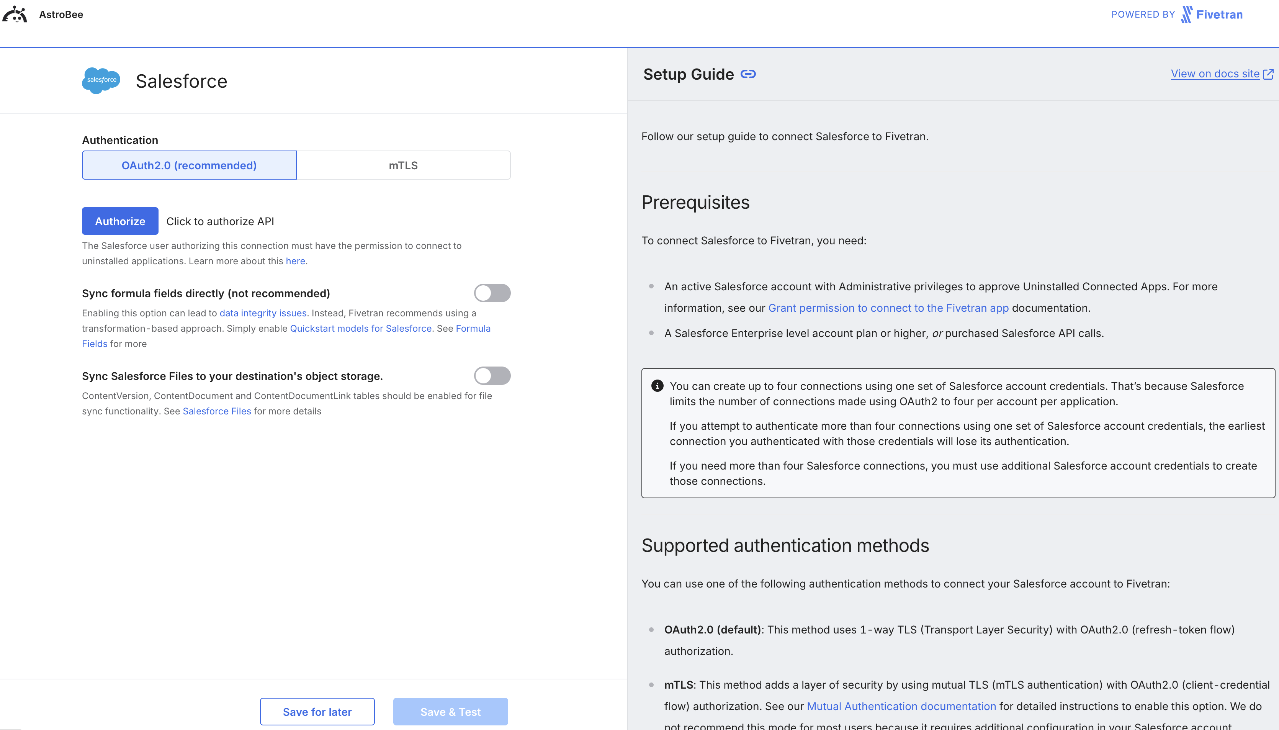
Task: Switch to the mTLS authentication tab
Action: pos(403,165)
